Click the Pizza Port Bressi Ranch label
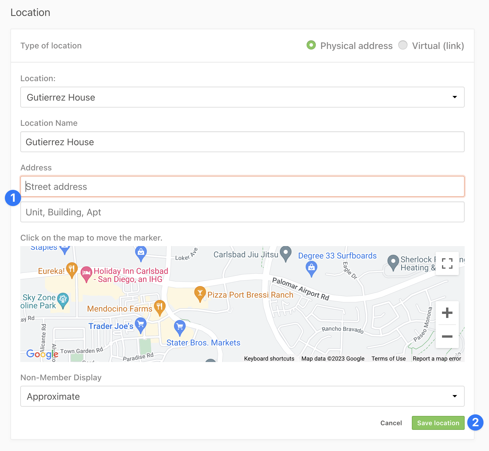Screen dimensions: 489x451 250,295
